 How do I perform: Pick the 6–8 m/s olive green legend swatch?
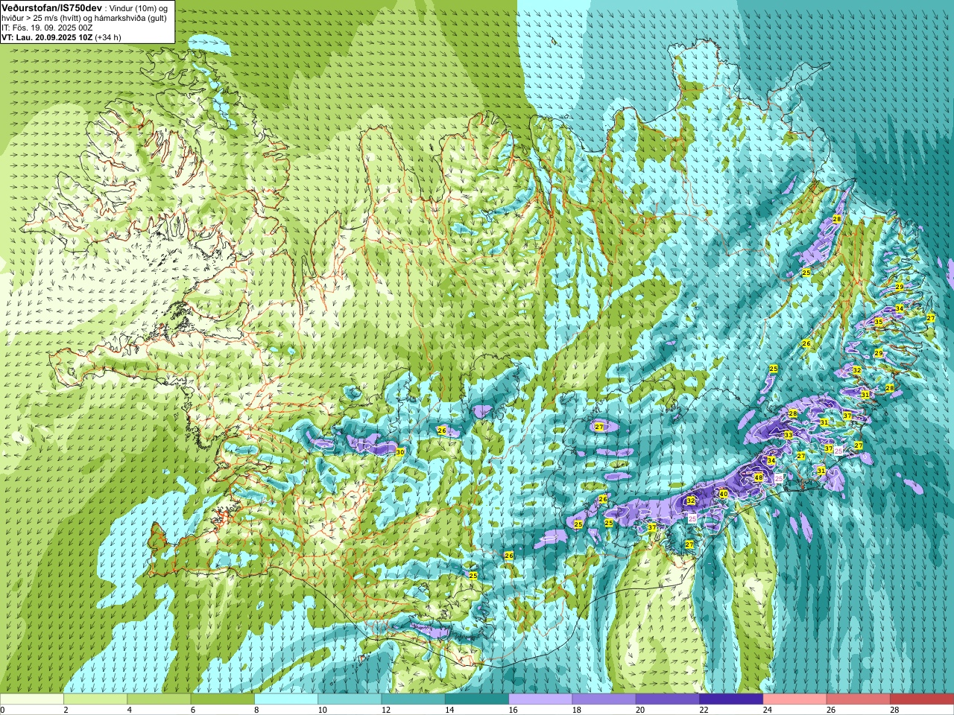[223, 699]
